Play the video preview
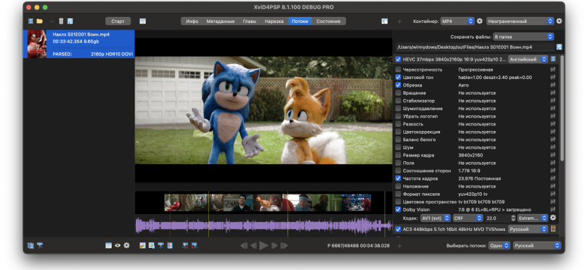Image resolution: width=588 pixels, height=270 pixels. [x=264, y=246]
